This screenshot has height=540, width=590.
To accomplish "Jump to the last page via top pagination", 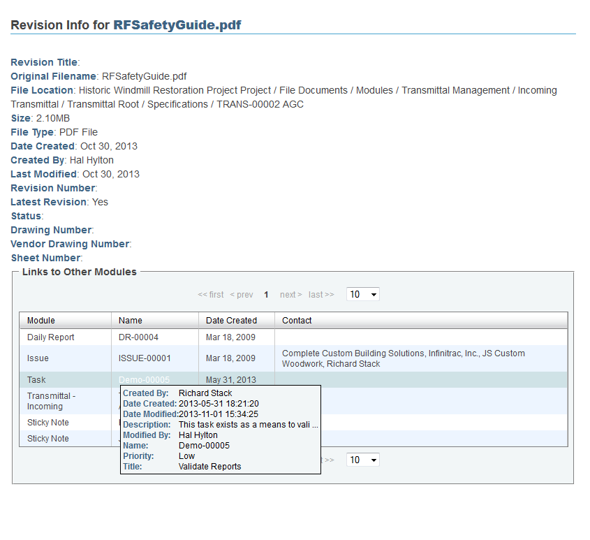I will point(321,295).
